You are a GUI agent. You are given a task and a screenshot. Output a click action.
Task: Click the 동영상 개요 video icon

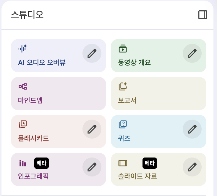[x=123, y=48]
